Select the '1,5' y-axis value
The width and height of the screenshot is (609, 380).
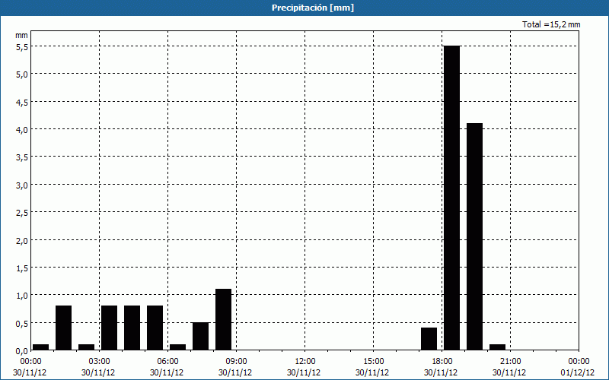[22, 268]
